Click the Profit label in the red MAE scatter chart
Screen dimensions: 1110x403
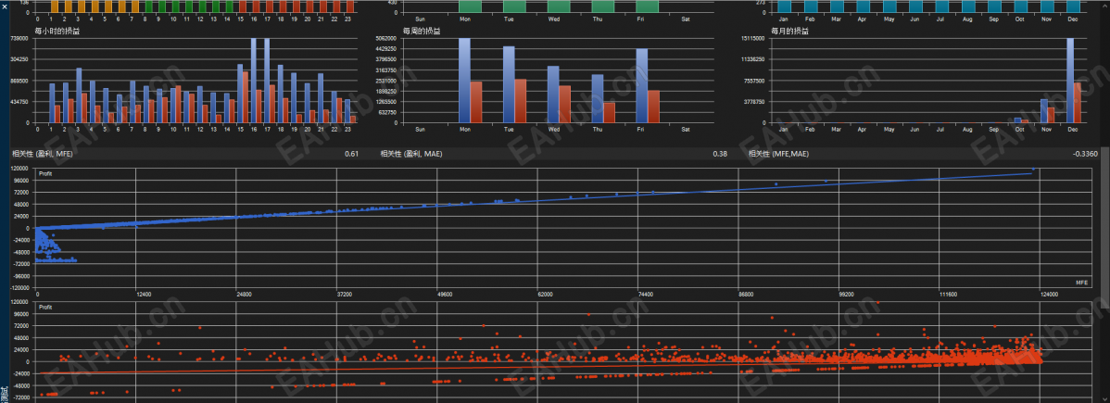(x=45, y=308)
